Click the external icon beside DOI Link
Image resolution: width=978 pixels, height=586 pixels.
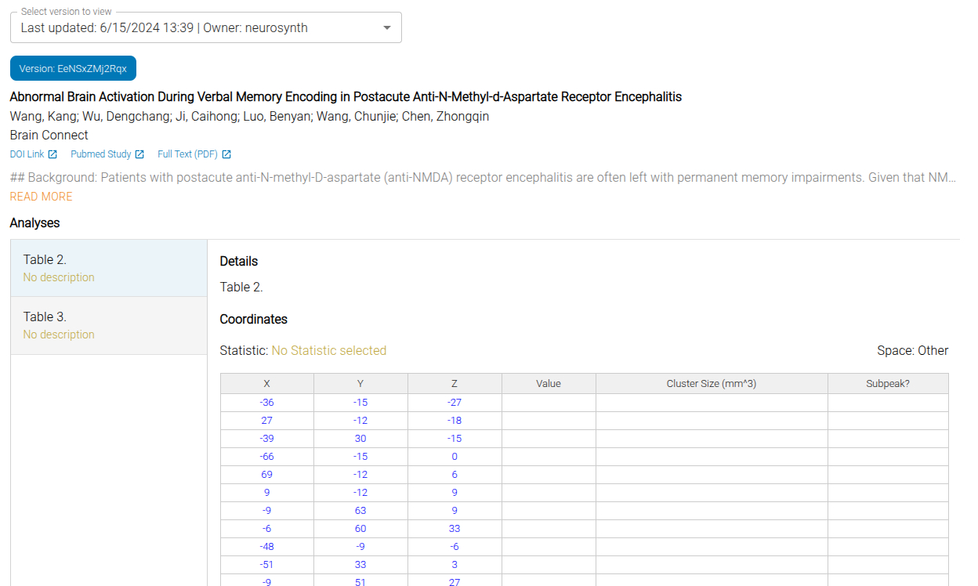(53, 154)
